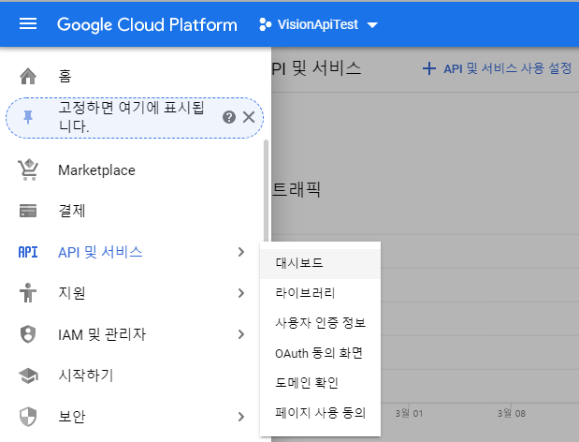Screen dimensions: 579x442
Task: Select 도메인 확인 in submenu
Action: point(320,383)
